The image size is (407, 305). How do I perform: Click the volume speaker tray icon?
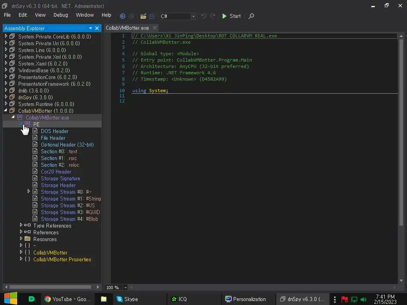point(364,299)
